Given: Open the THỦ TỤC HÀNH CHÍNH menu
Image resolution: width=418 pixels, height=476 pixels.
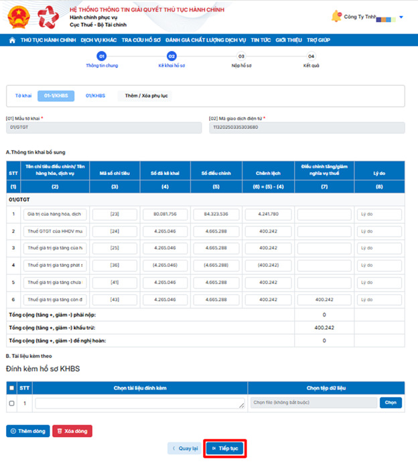Looking at the screenshot, I should click(48, 40).
